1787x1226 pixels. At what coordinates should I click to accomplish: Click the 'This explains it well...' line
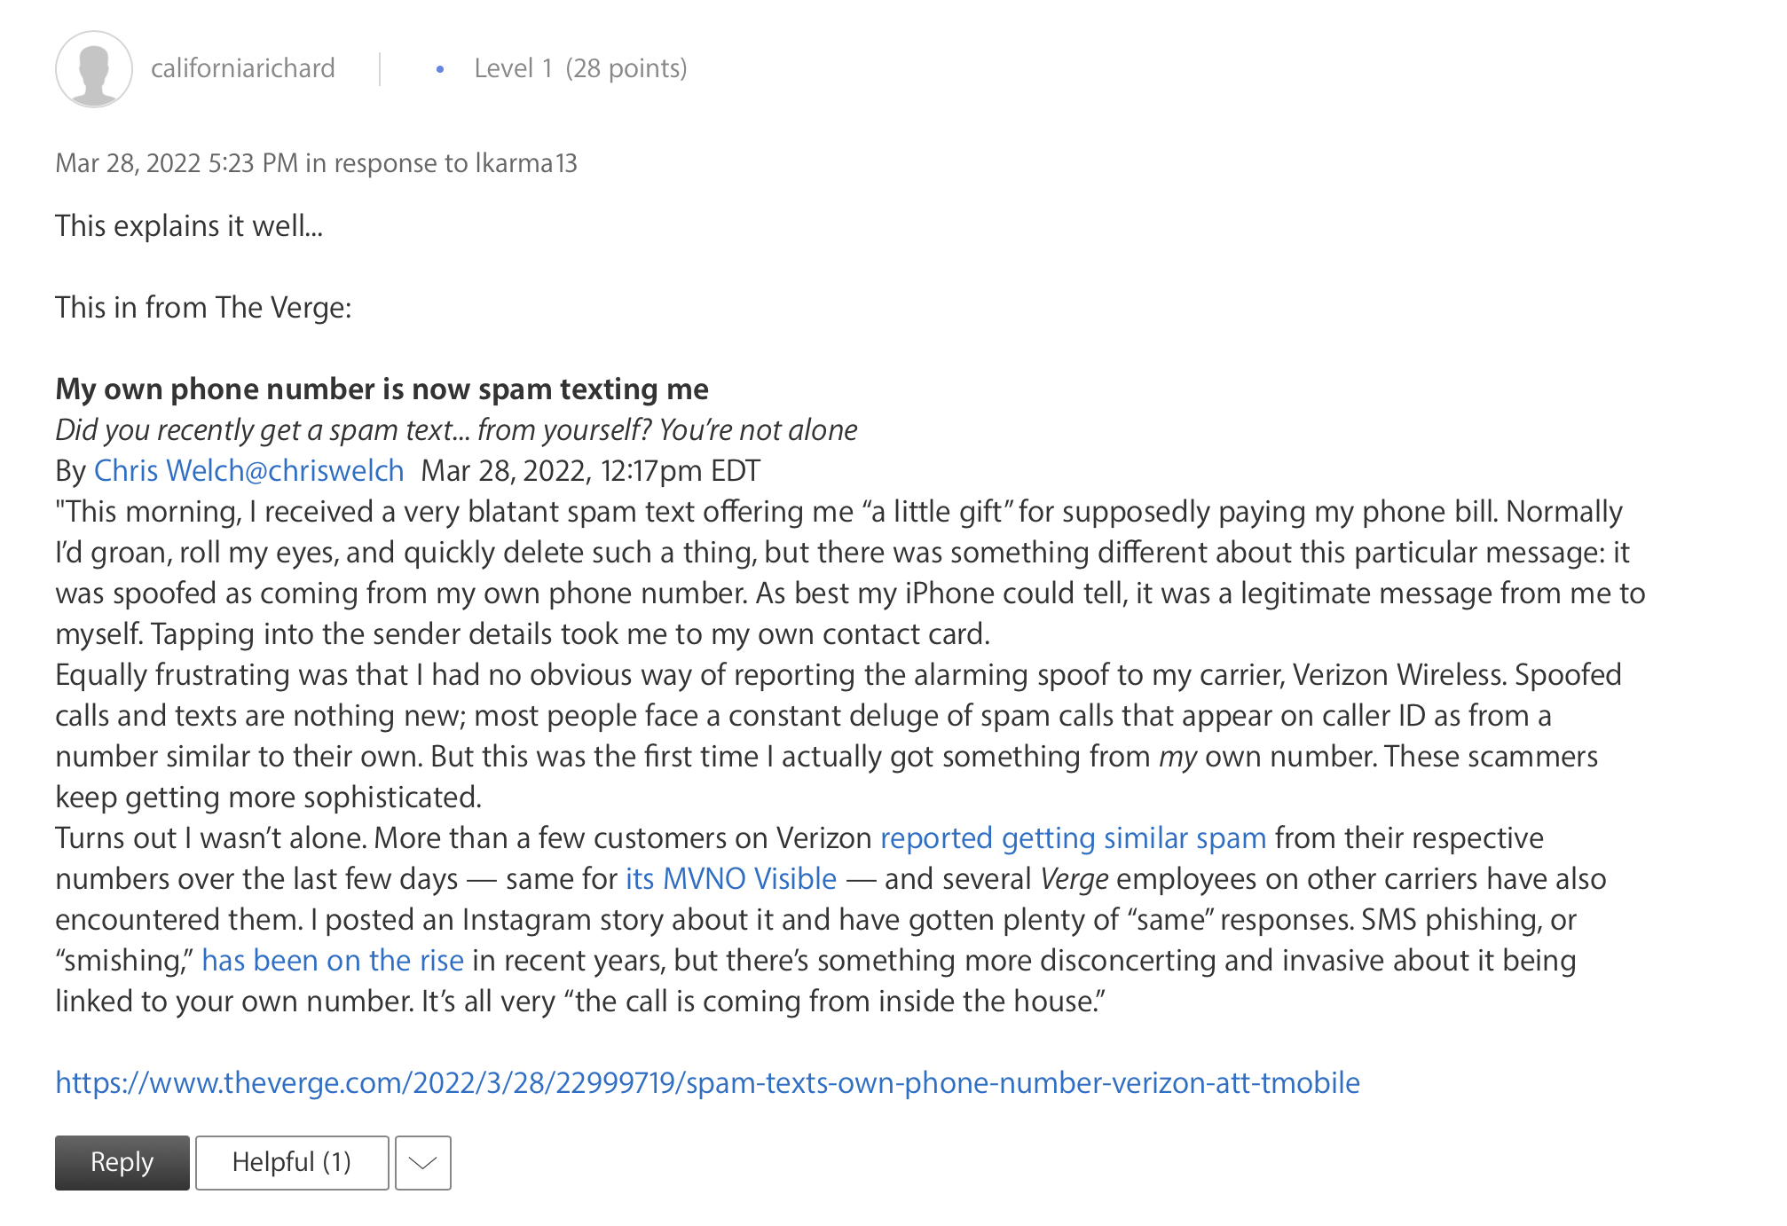click(x=189, y=225)
